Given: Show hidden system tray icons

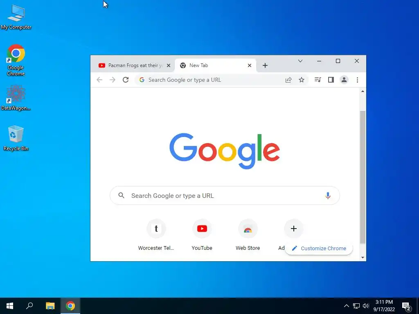Looking at the screenshot, I should 346,306.
